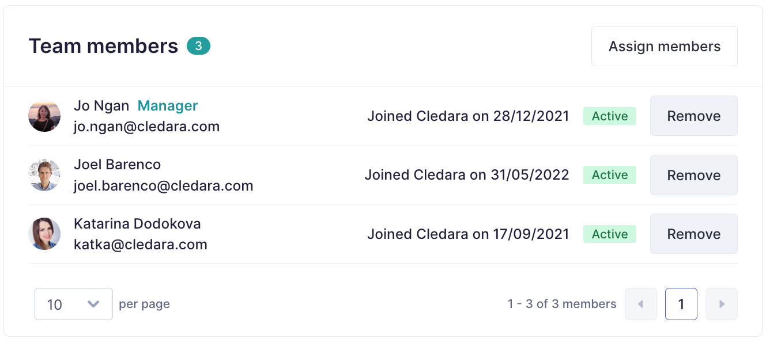
Task: Click the joel.barenco@cledara.com email
Action: click(x=164, y=186)
